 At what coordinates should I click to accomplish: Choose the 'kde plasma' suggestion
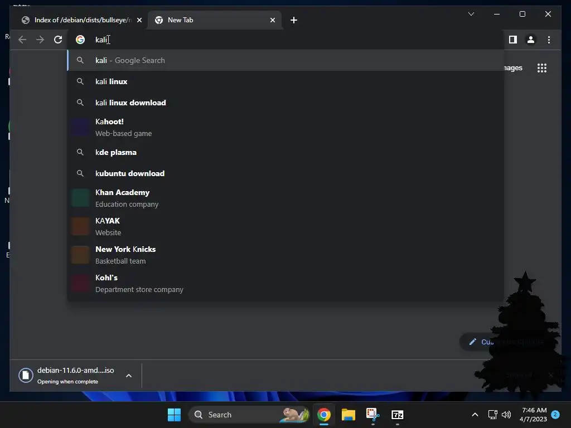[x=286, y=152]
